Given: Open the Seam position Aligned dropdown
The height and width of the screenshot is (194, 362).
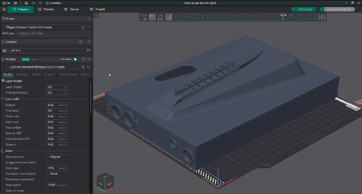Looking at the screenshot, I should click(57, 157).
